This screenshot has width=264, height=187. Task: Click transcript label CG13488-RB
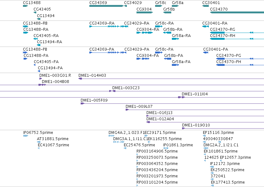pyautogui.click(x=35, y=23)
